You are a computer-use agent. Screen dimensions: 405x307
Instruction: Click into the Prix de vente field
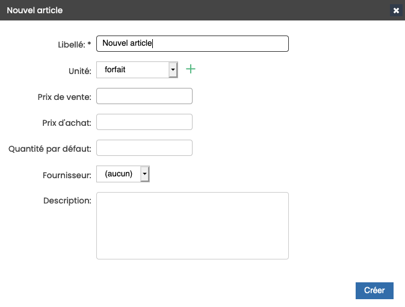pos(144,96)
